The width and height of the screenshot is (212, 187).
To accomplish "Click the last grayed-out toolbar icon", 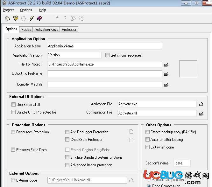I will click(81, 18).
